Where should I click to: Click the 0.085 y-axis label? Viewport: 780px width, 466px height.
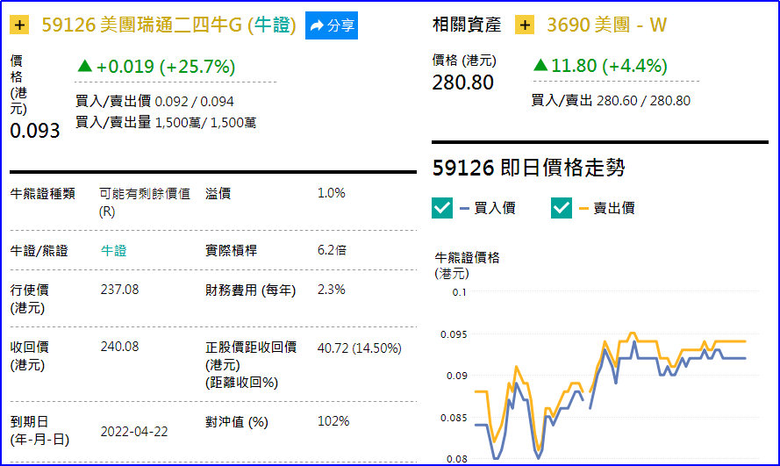click(x=454, y=418)
